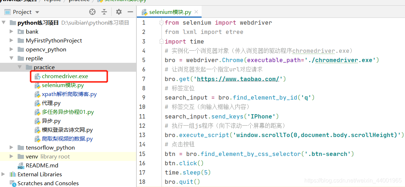Click find_element_by_css_selector on line 15

pyautogui.click(x=251, y=154)
